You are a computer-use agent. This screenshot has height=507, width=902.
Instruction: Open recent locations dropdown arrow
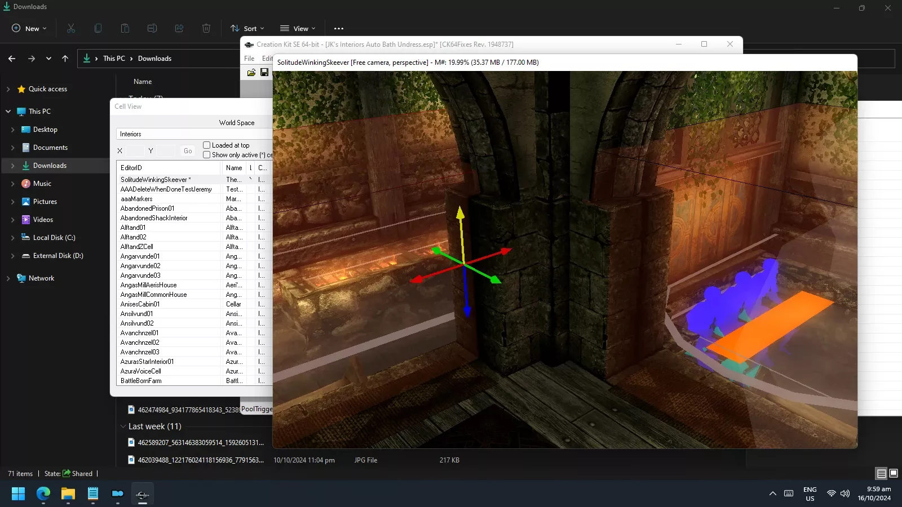(48, 59)
